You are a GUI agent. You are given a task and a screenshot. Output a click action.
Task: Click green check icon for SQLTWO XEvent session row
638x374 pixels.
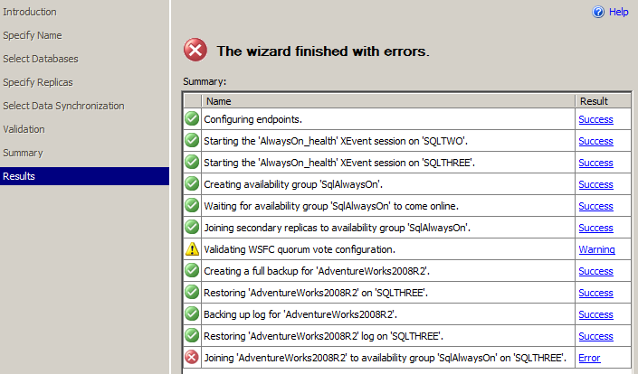[192, 140]
